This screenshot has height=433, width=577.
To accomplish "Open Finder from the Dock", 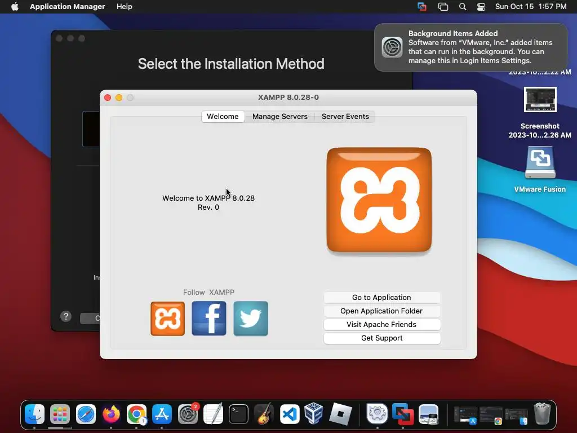I will pos(34,414).
